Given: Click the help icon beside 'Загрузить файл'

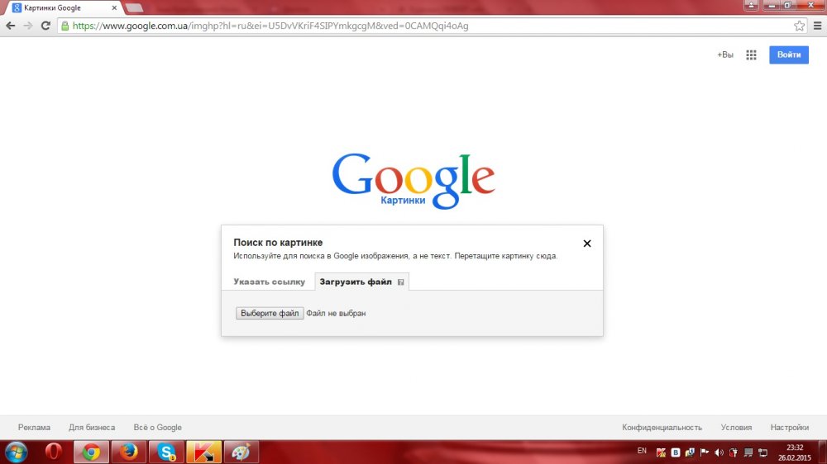Looking at the screenshot, I should pyautogui.click(x=401, y=282).
